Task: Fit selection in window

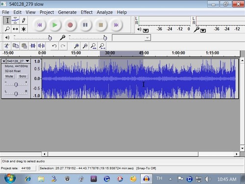Action: (x=94, y=46)
